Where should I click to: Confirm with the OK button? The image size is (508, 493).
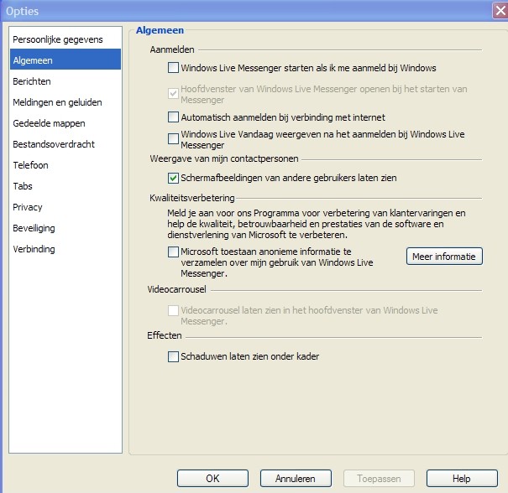212,478
